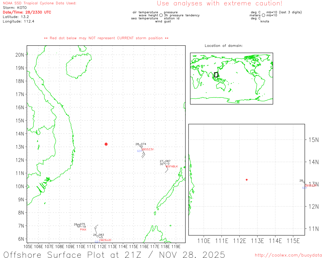Click the '083' pressure value at CMZ6JJD

101,235
